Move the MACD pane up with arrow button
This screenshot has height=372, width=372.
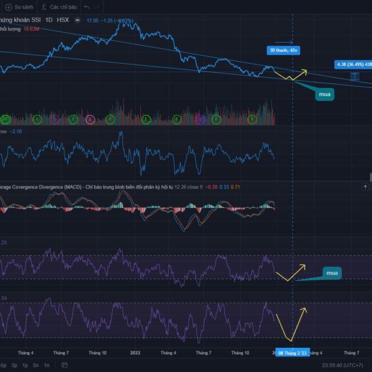pyautogui.click(x=365, y=187)
